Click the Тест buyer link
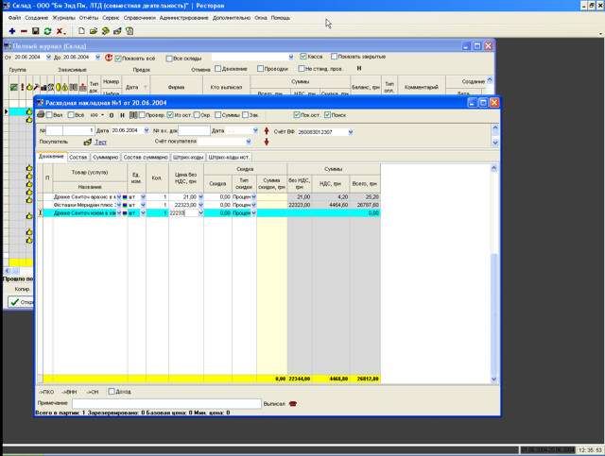 tap(100, 143)
